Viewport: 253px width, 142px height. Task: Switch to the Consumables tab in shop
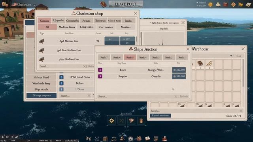tap(72, 21)
